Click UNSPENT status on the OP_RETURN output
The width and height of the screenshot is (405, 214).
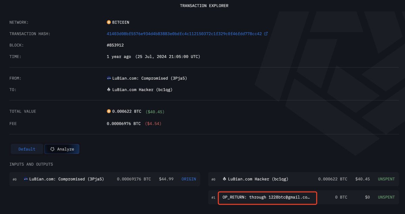click(x=386, y=197)
